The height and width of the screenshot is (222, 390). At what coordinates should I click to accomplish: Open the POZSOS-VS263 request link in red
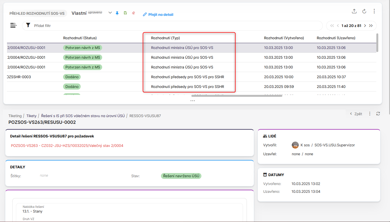click(67, 145)
